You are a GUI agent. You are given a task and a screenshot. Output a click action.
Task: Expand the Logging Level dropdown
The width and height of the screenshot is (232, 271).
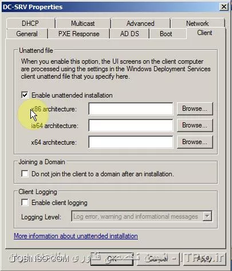tap(207, 216)
